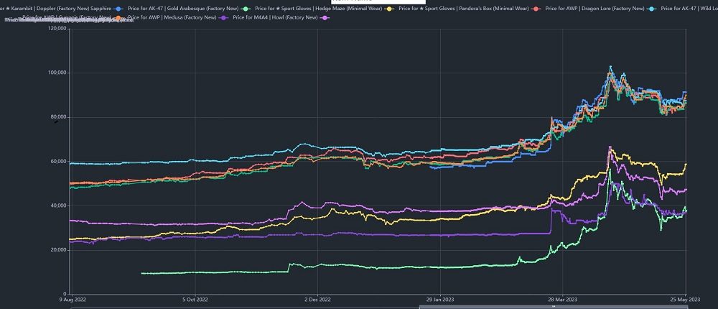Click the 2 Dec 2022 axis label
The height and width of the screenshot is (309, 718).
point(317,300)
